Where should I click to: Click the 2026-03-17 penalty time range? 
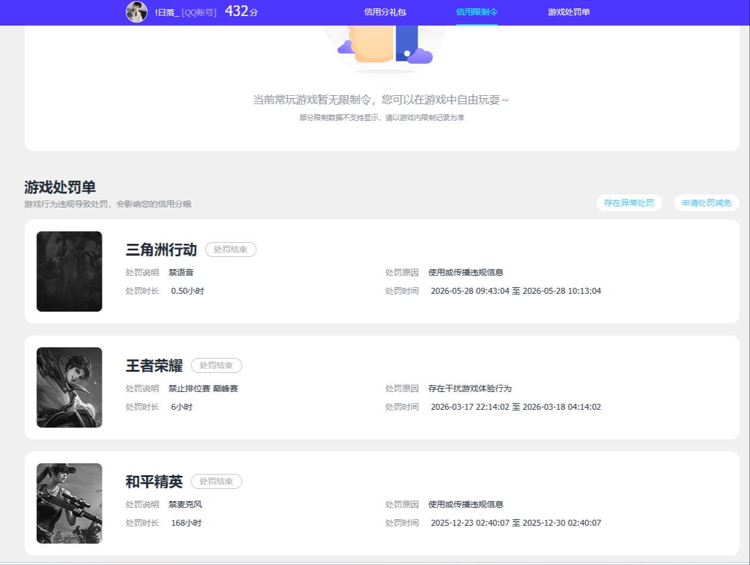click(516, 407)
